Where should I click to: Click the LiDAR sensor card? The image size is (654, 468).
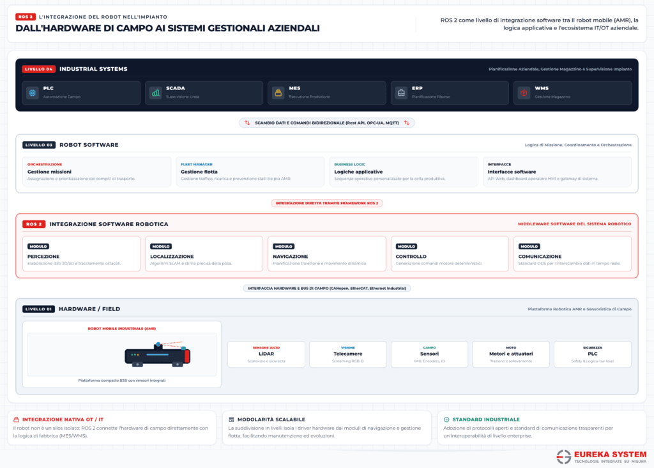click(x=266, y=354)
